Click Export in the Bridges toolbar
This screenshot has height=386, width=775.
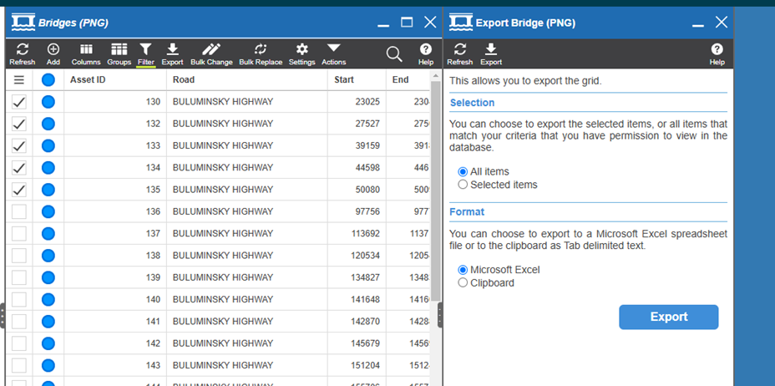(x=172, y=53)
